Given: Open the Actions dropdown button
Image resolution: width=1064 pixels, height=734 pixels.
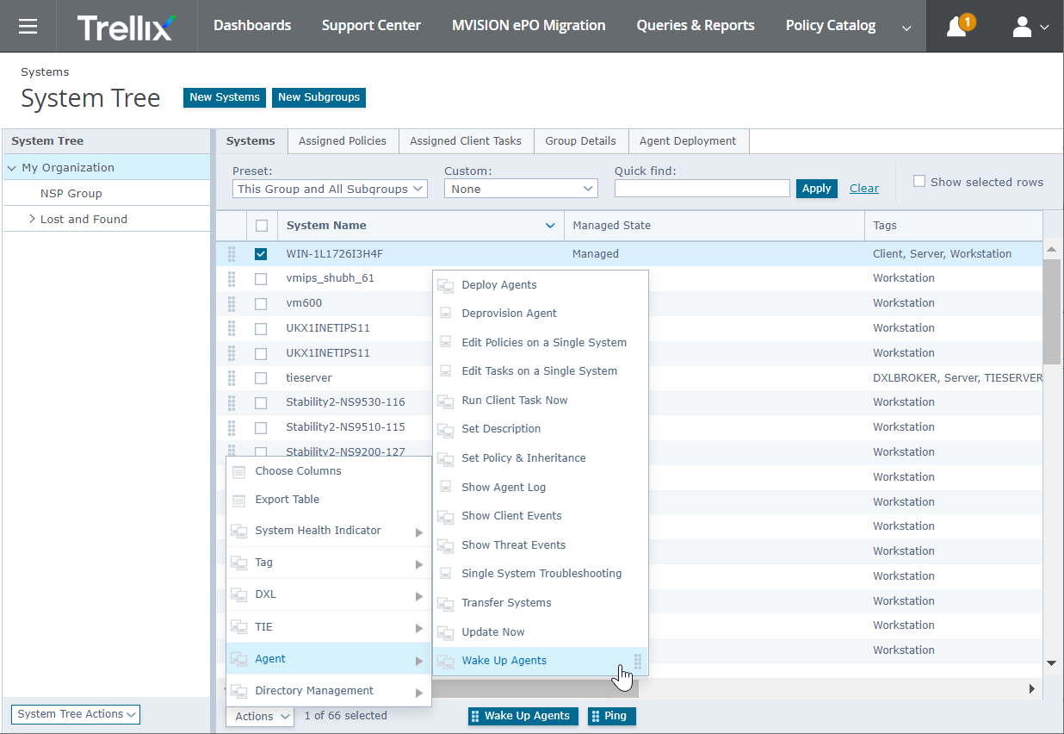Looking at the screenshot, I should pyautogui.click(x=260, y=716).
